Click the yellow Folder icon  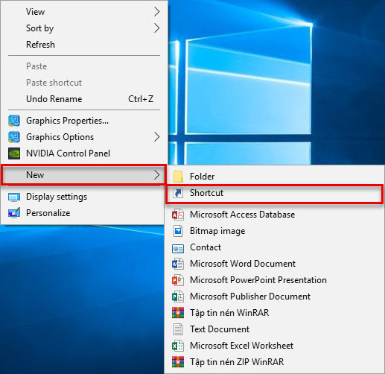[178, 177]
